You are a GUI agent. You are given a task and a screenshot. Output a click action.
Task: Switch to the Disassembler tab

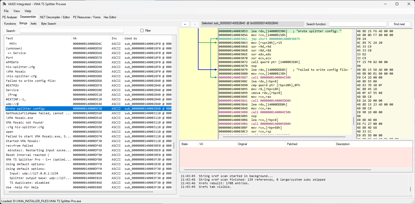[28, 17]
